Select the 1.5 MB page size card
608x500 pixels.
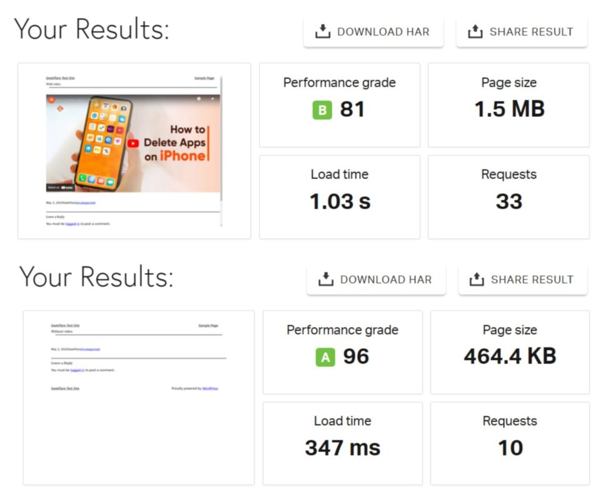(509, 105)
